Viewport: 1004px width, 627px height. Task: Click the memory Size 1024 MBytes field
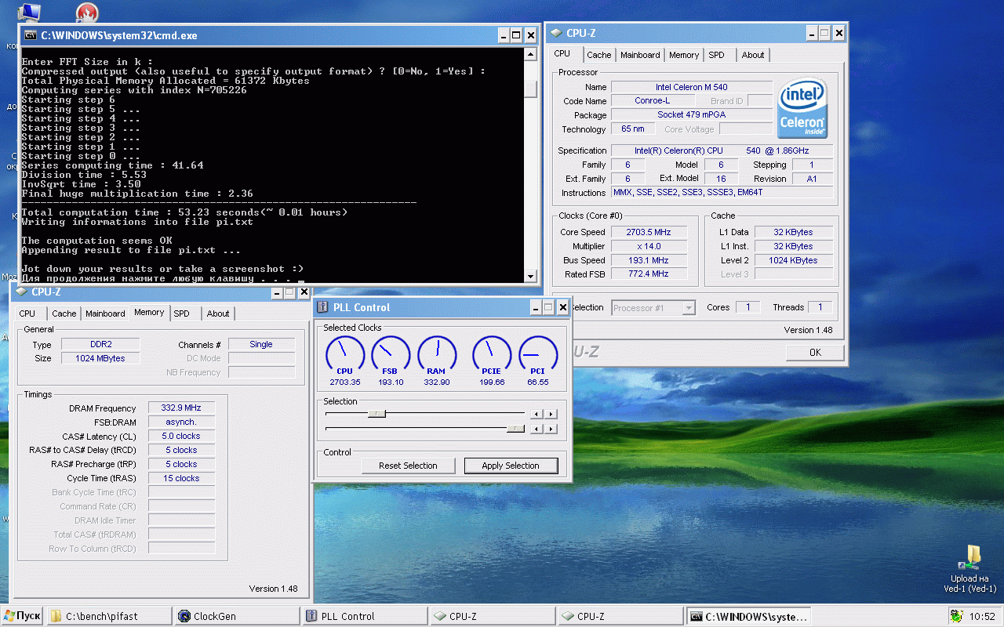click(100, 358)
